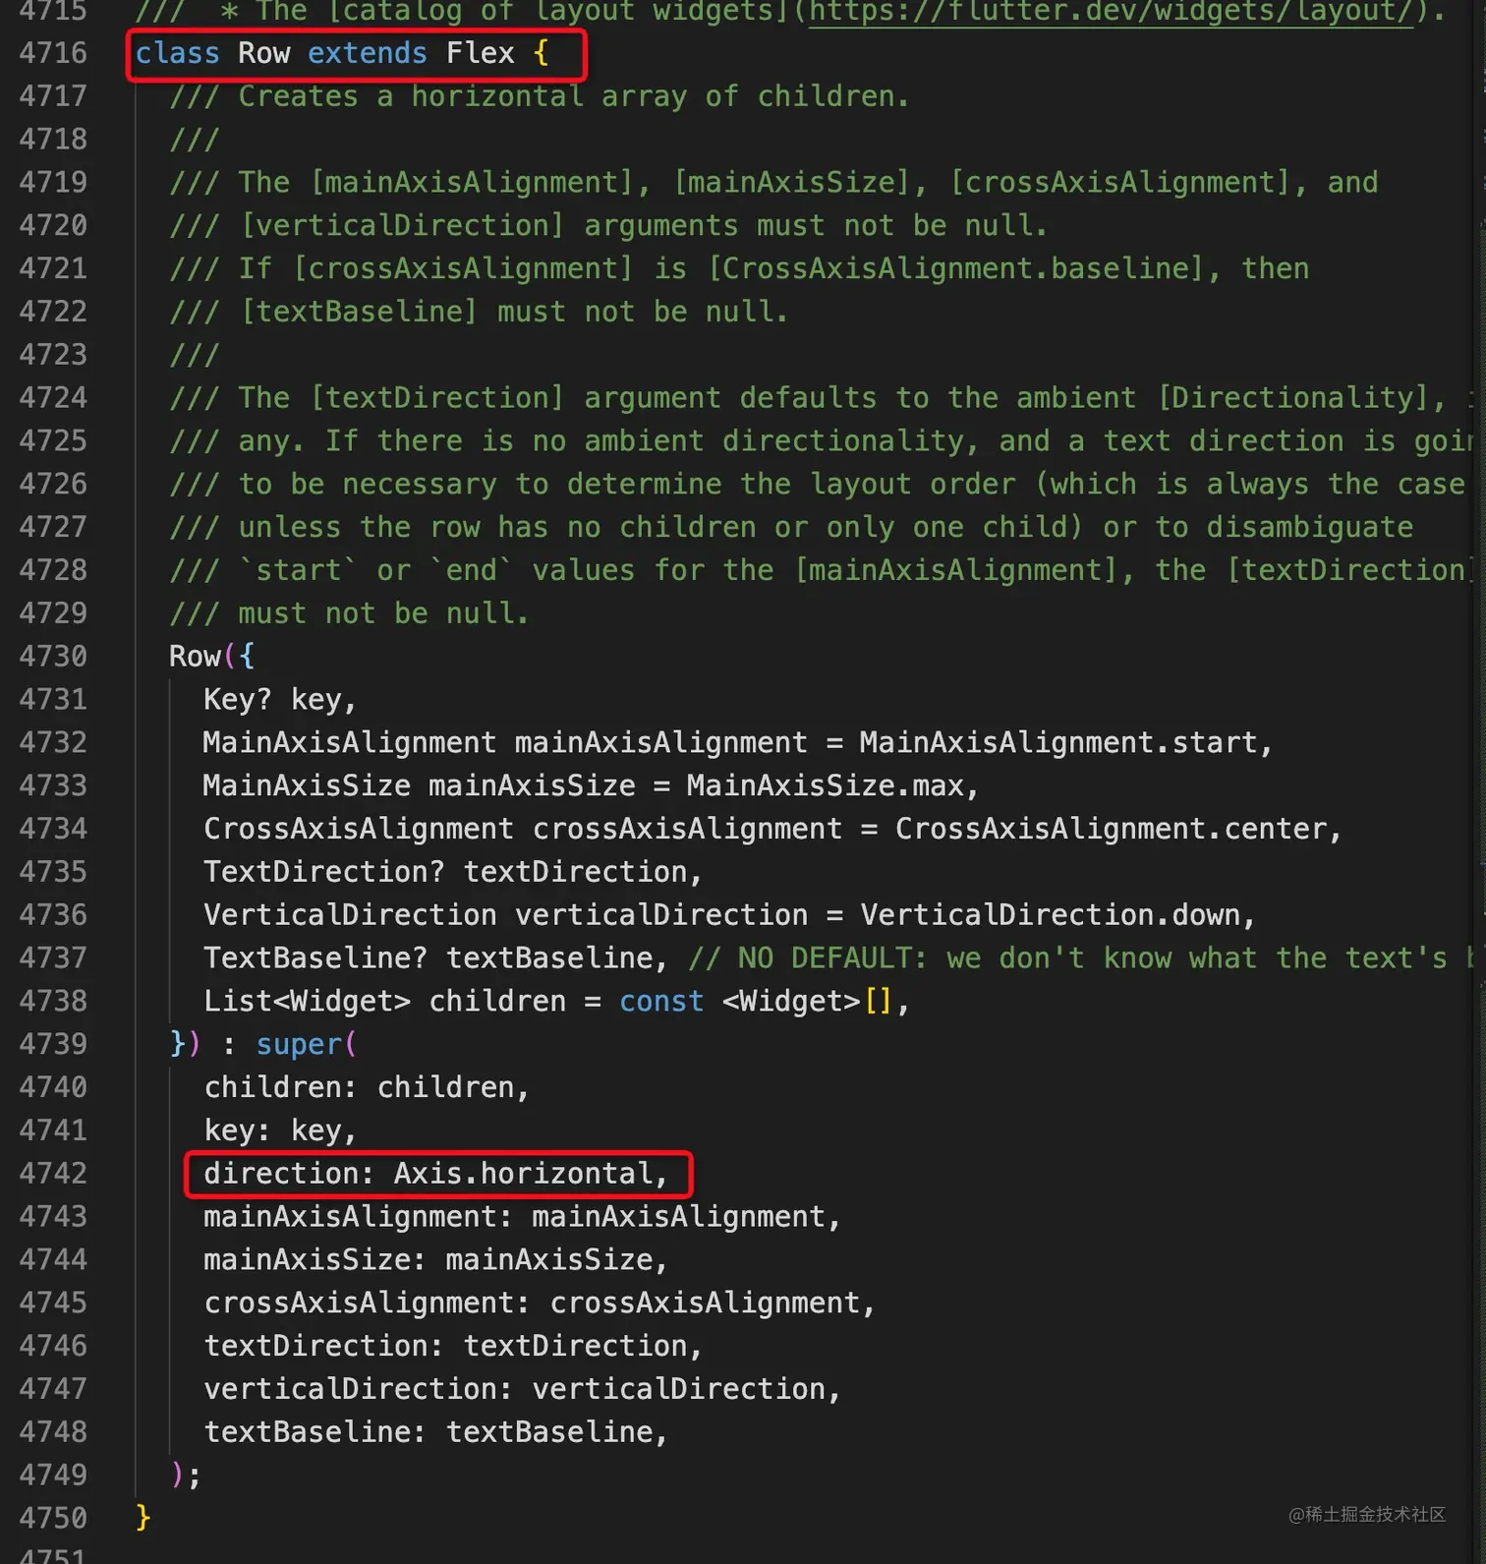Click 'List<Widget> children' on line 4738
The width and height of the screenshot is (1486, 1564).
click(x=384, y=1002)
